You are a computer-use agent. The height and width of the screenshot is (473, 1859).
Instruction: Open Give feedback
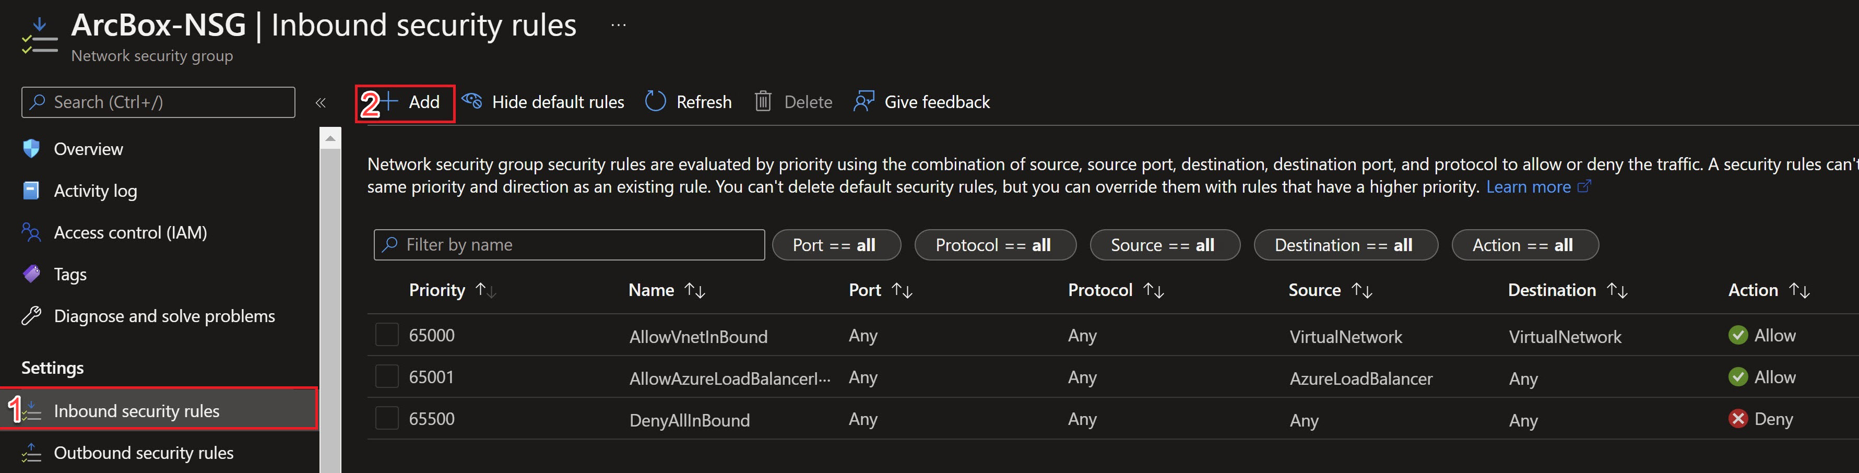point(921,102)
